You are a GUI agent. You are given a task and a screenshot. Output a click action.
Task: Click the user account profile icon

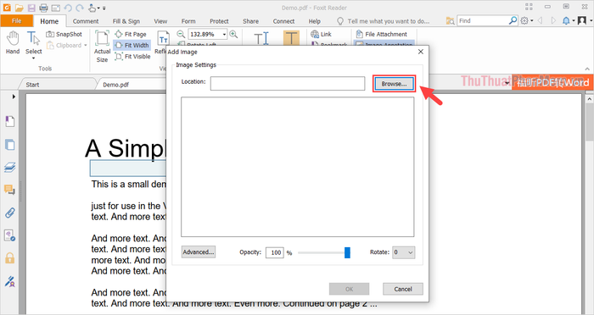coord(582,21)
